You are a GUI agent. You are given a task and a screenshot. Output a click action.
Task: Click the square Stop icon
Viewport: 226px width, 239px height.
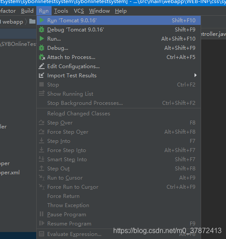tap(42, 84)
